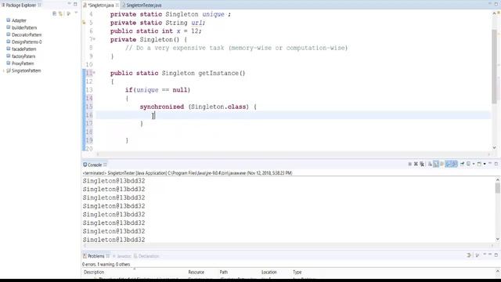The width and height of the screenshot is (501, 282).
Task: Select the Adapter project
Action: [x=19, y=20]
